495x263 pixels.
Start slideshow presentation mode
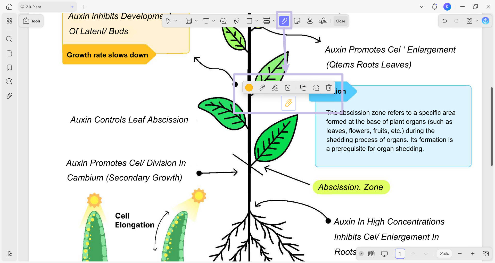[x=384, y=254]
